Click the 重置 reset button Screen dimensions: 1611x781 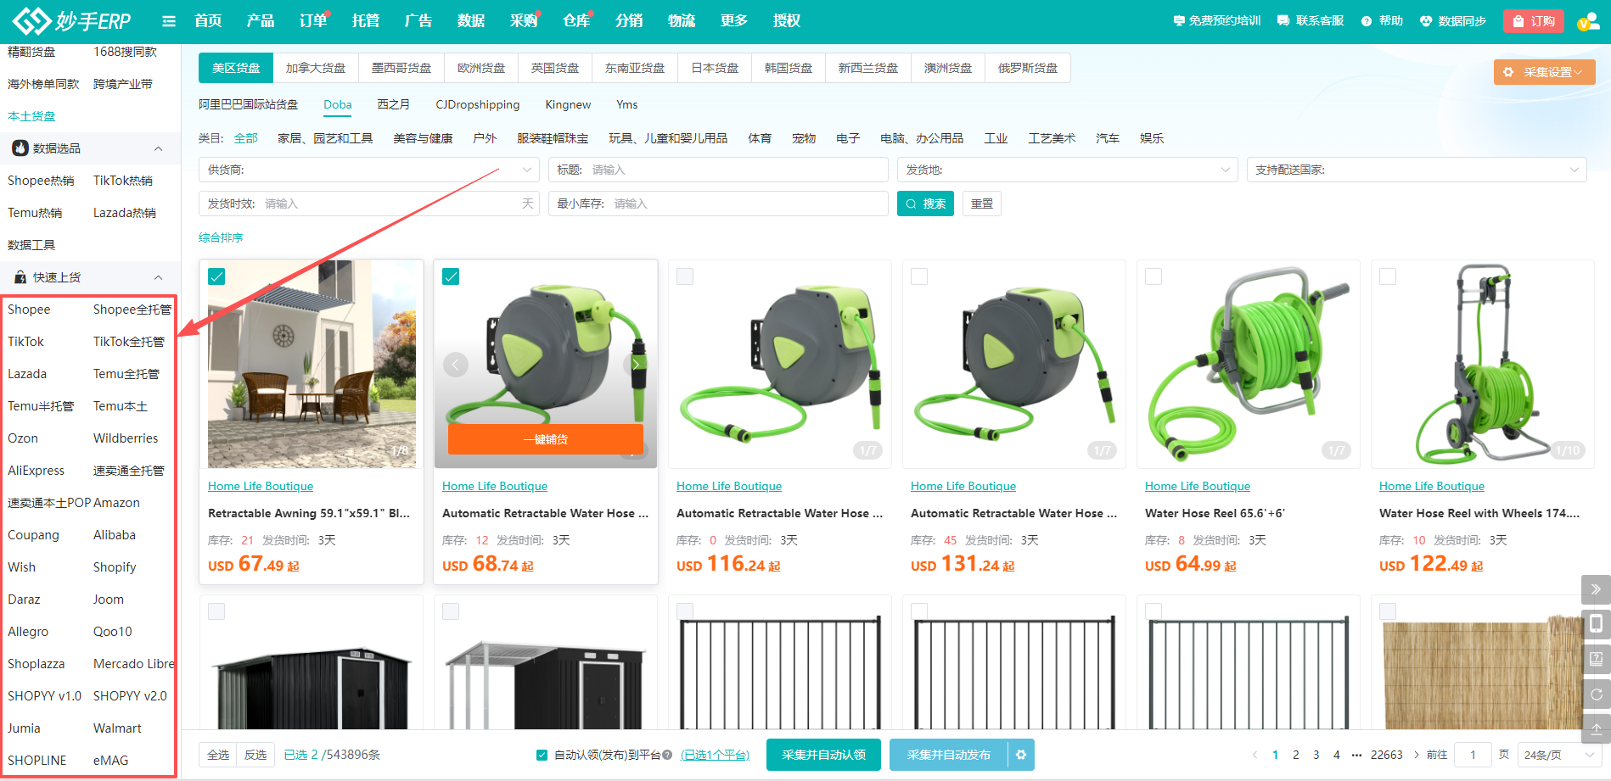click(x=982, y=204)
